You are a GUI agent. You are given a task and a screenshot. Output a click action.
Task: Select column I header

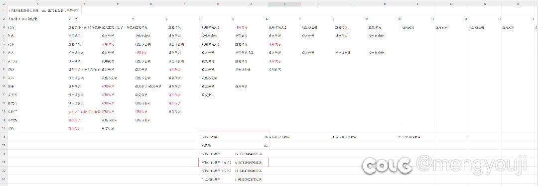pyautogui.click(x=318, y=4)
